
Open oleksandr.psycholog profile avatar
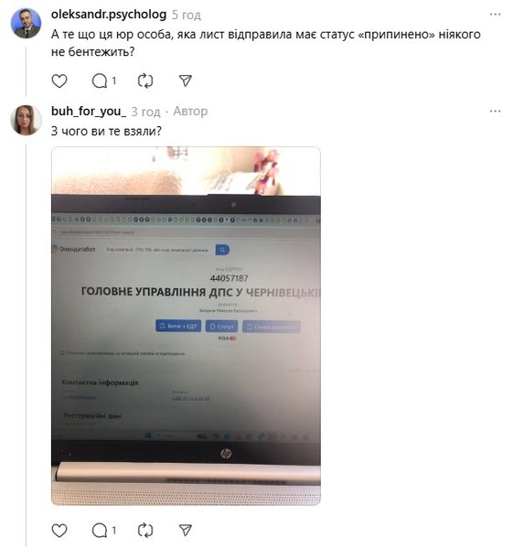click(27, 23)
